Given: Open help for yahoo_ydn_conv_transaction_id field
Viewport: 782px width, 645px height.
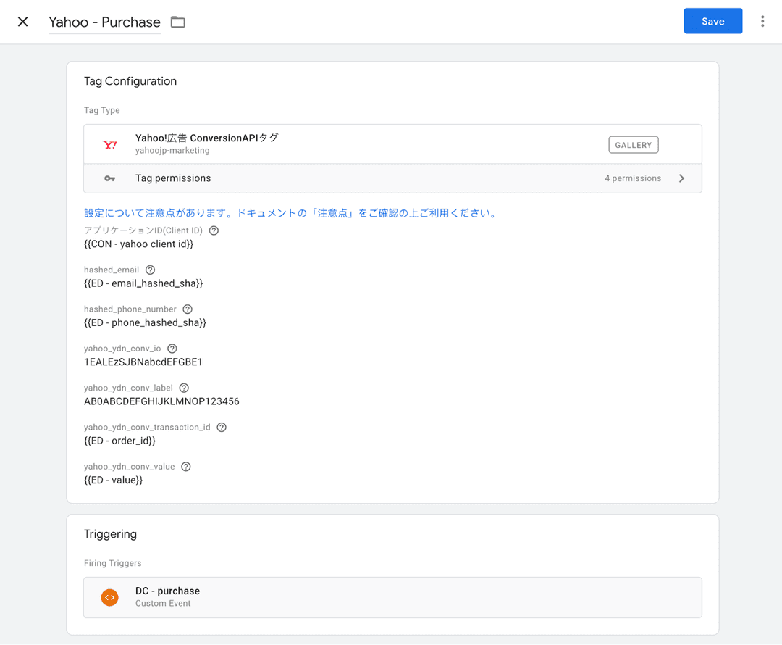Looking at the screenshot, I should (x=221, y=427).
